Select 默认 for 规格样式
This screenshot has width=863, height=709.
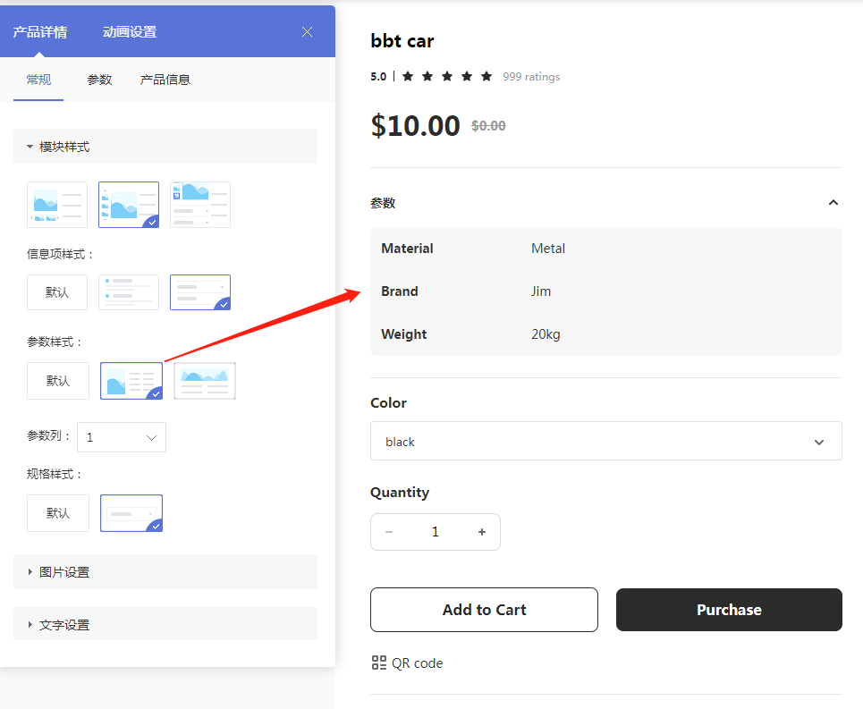tap(58, 513)
